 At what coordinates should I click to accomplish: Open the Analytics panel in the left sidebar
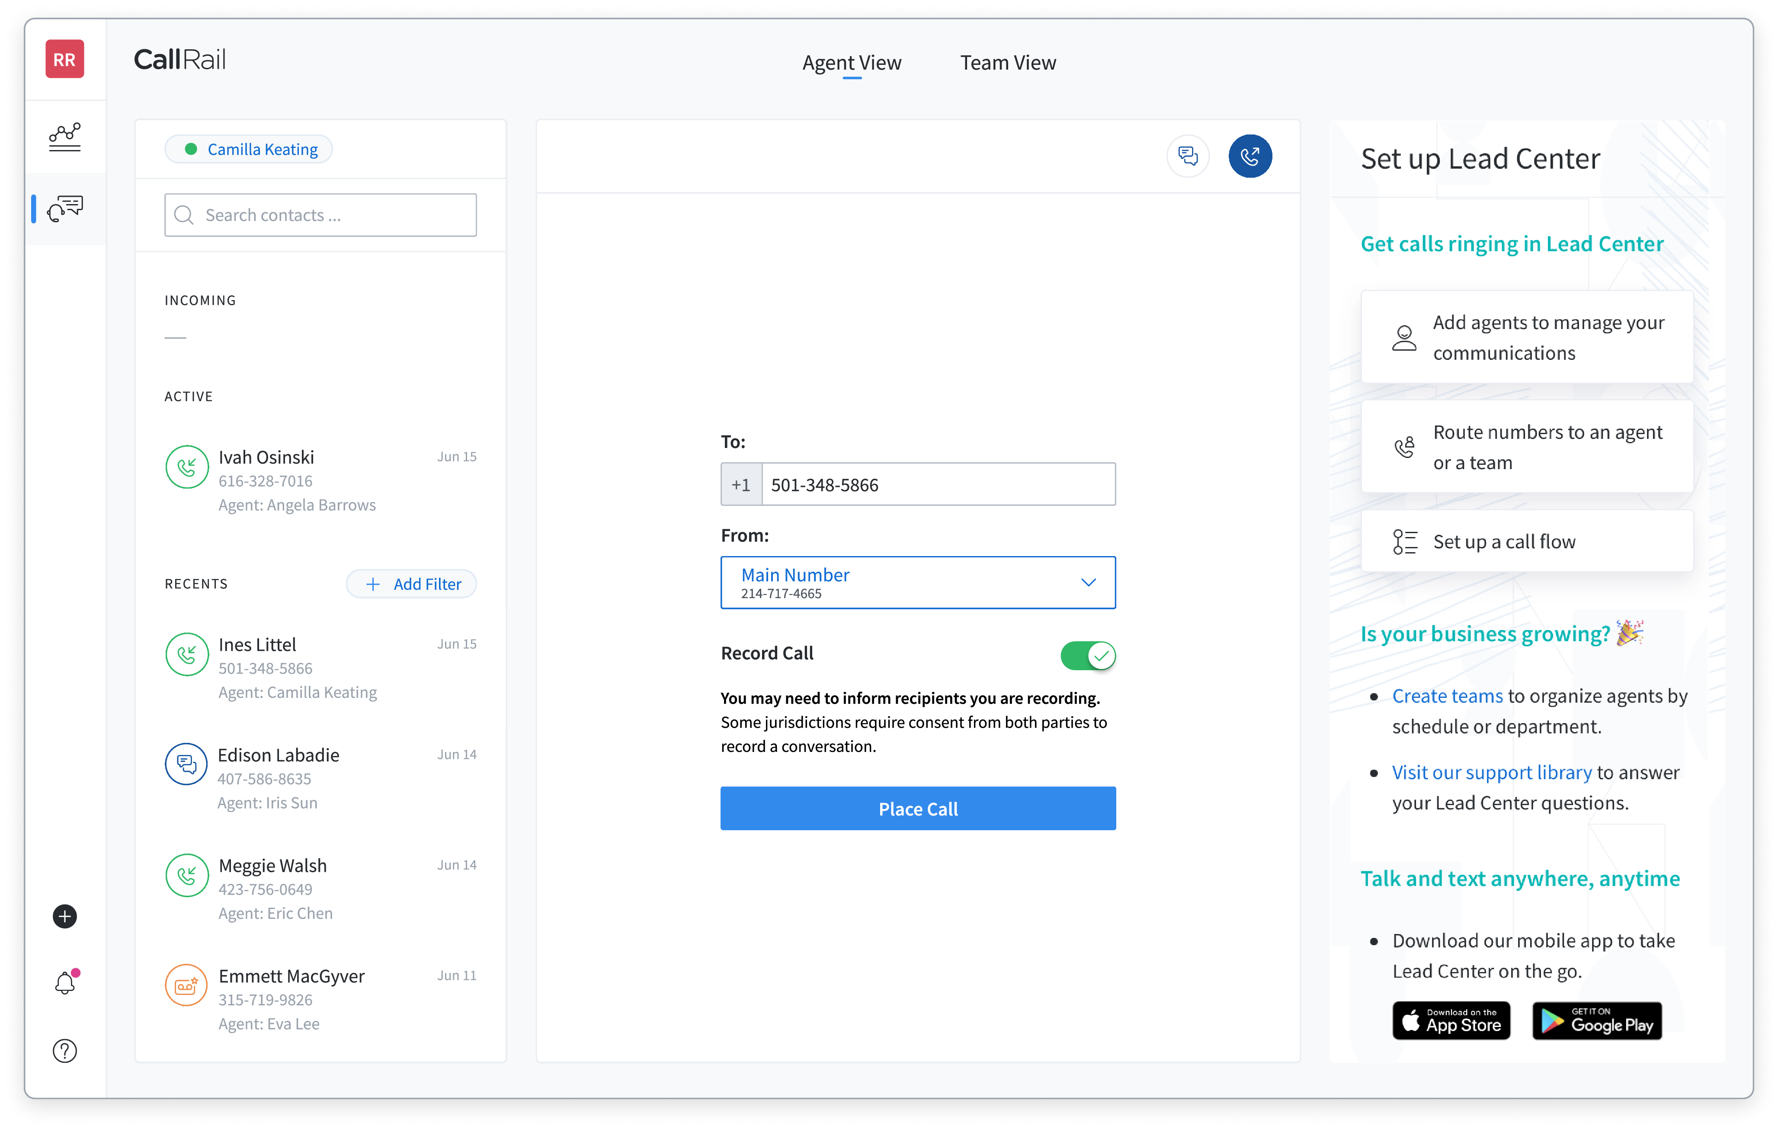coord(65,137)
